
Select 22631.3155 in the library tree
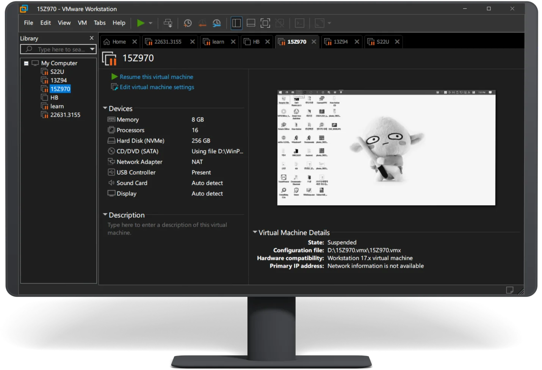click(x=65, y=115)
